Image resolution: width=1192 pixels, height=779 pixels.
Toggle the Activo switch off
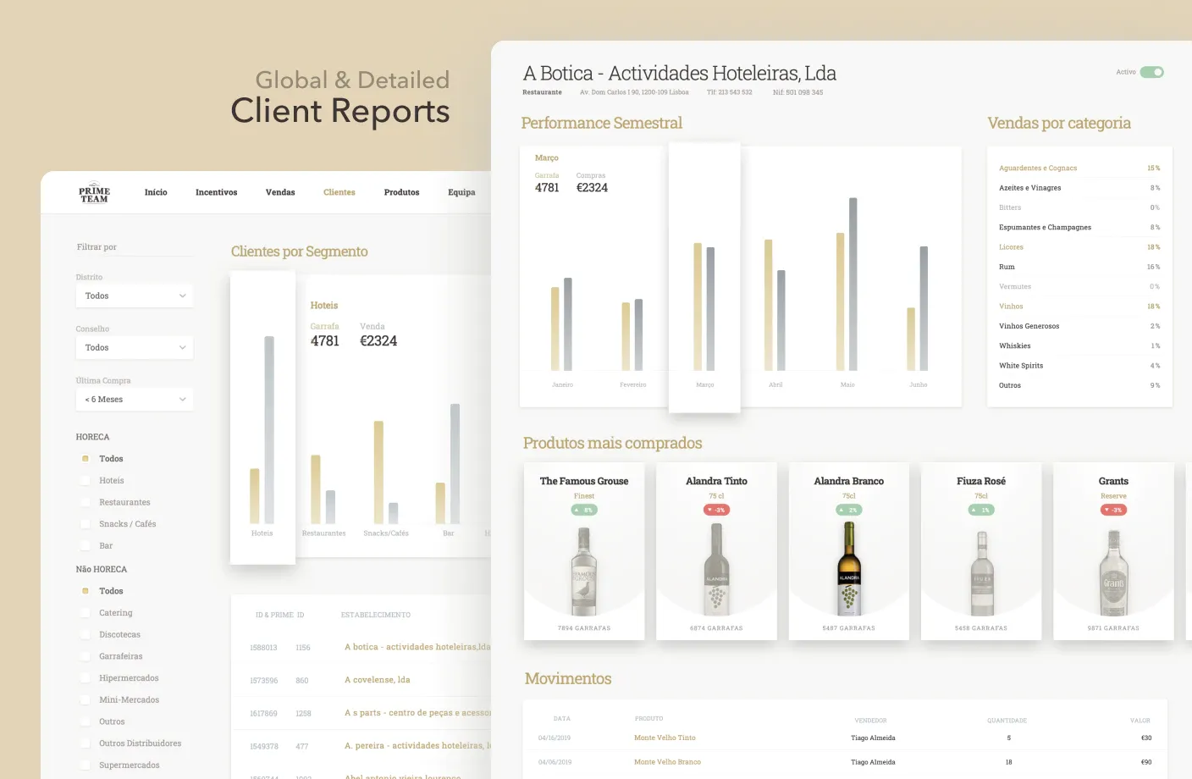pos(1151,72)
